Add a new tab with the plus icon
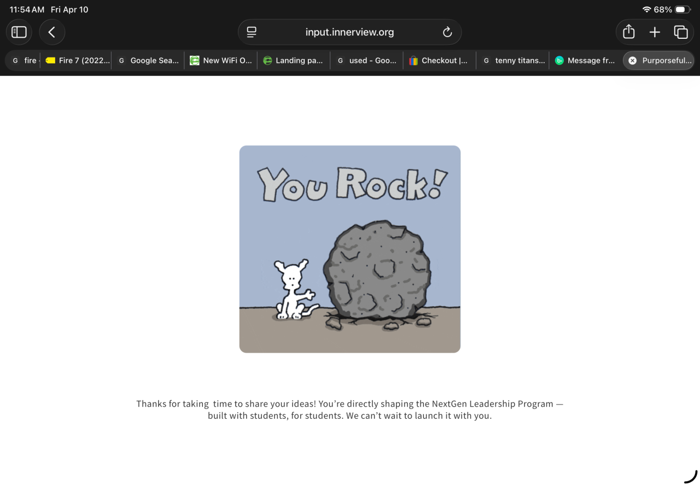Image resolution: width=700 pixels, height=486 pixels. coord(655,32)
